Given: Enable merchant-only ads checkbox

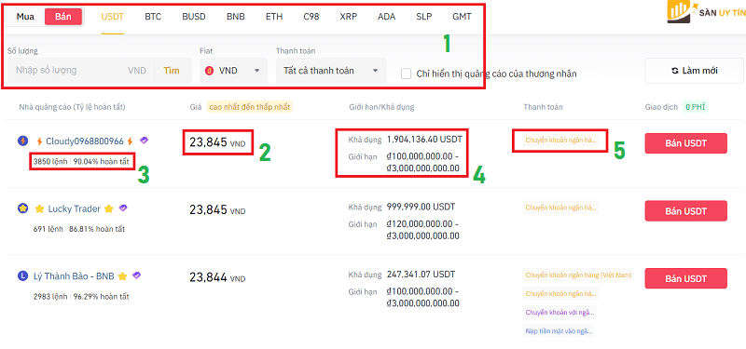Looking at the screenshot, I should [406, 74].
